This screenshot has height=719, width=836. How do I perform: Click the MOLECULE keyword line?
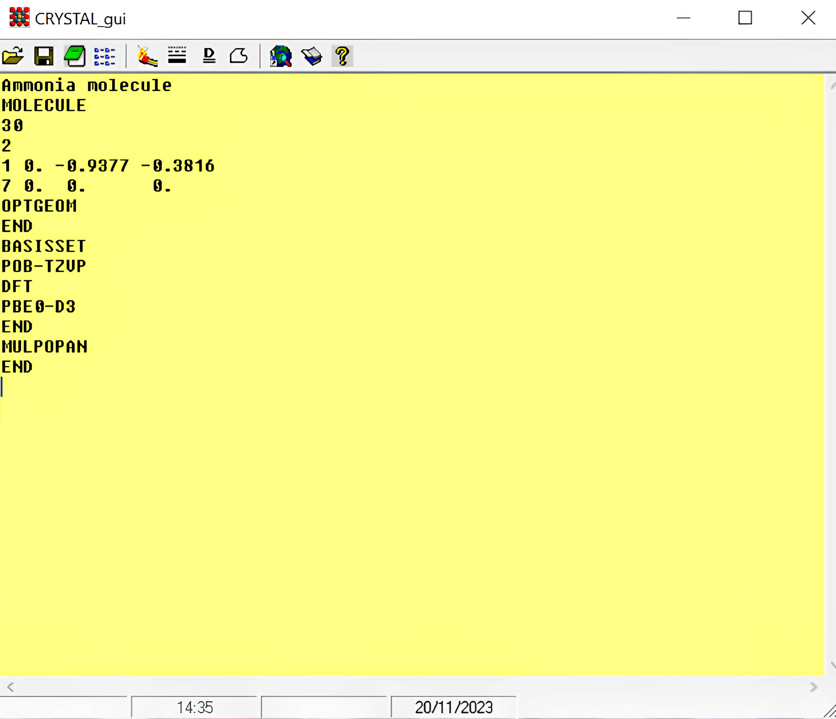pyautogui.click(x=44, y=106)
